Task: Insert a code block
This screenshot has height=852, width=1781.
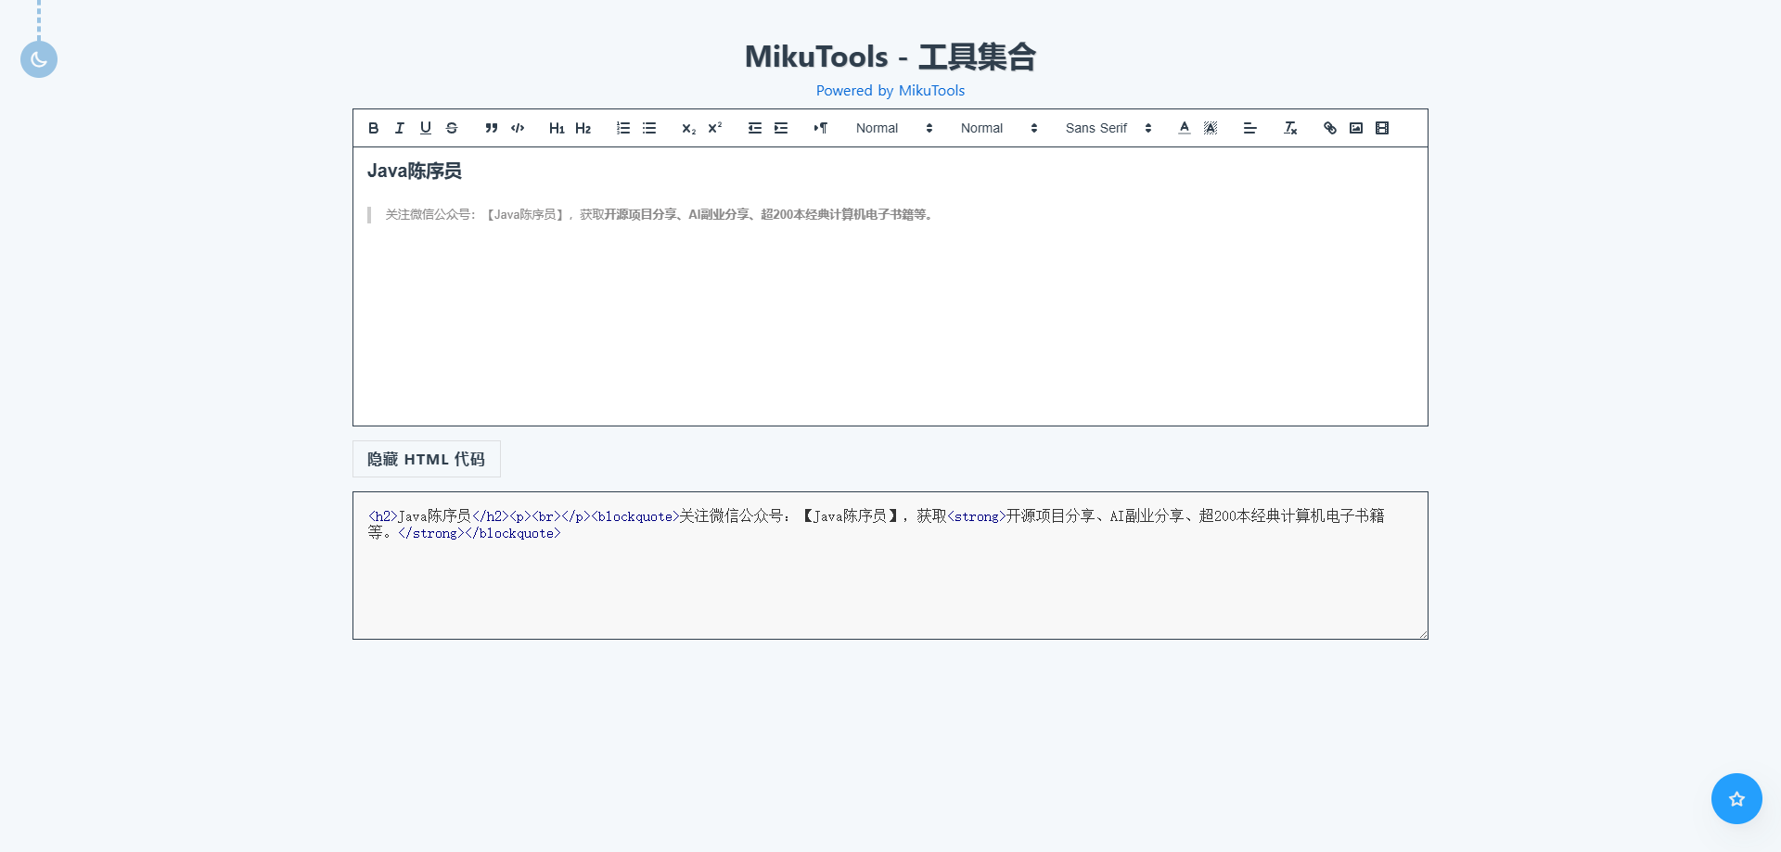Action: (x=518, y=128)
